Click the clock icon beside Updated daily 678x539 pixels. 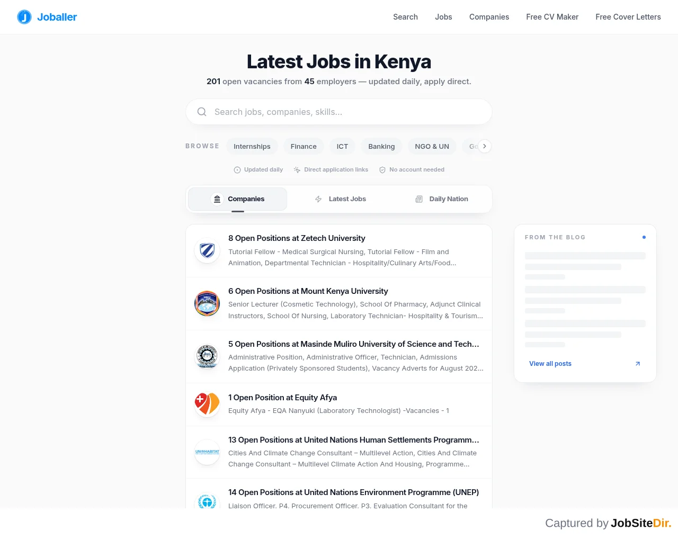(x=237, y=170)
